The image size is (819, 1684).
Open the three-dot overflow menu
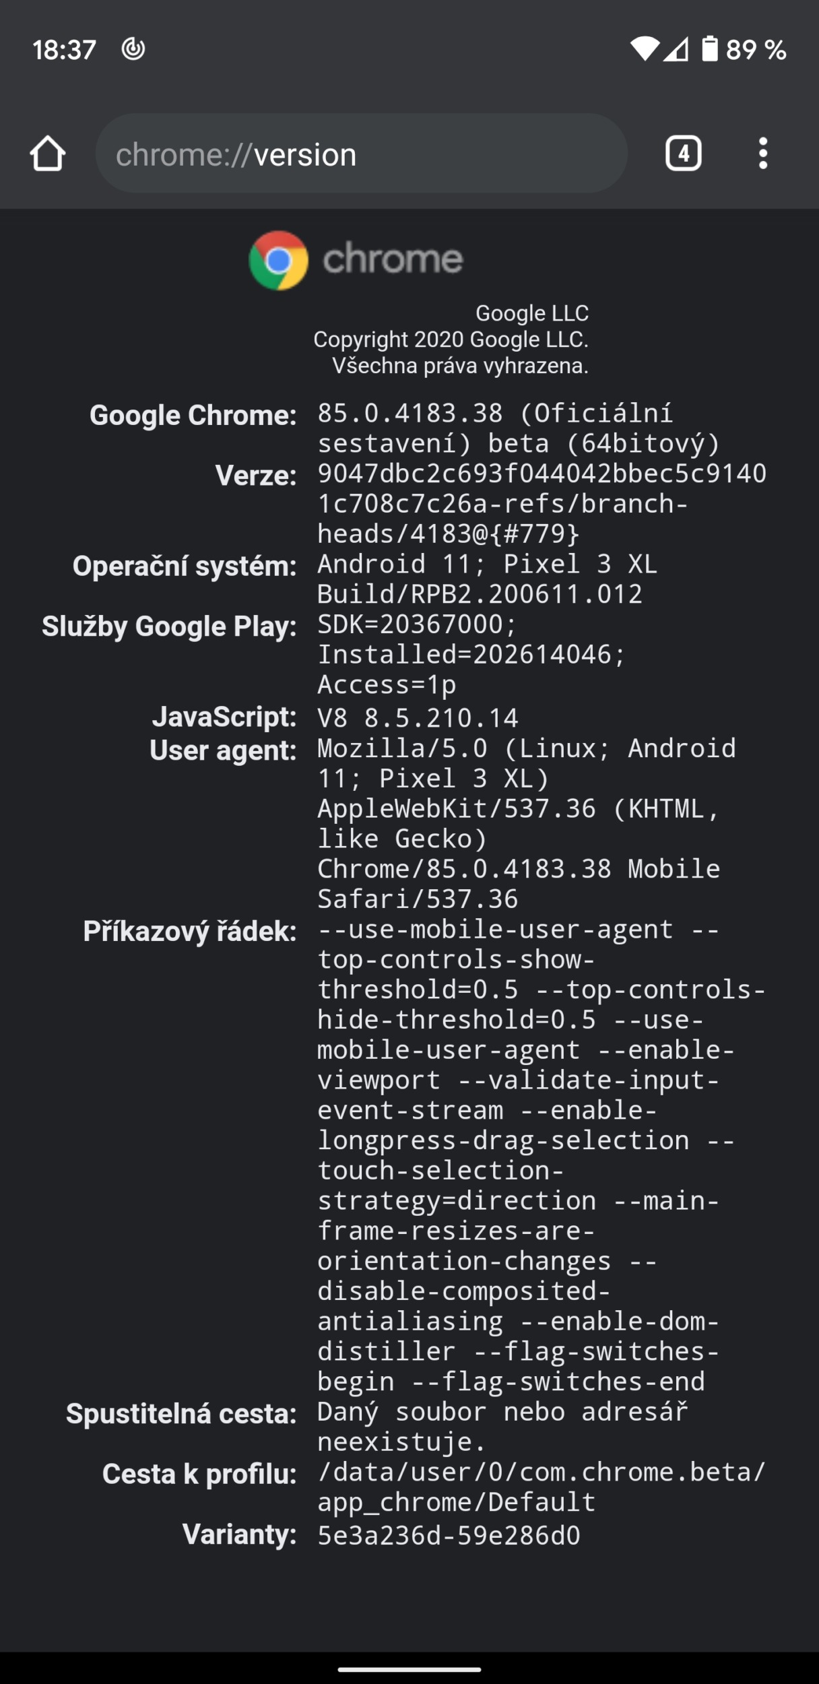[762, 154]
